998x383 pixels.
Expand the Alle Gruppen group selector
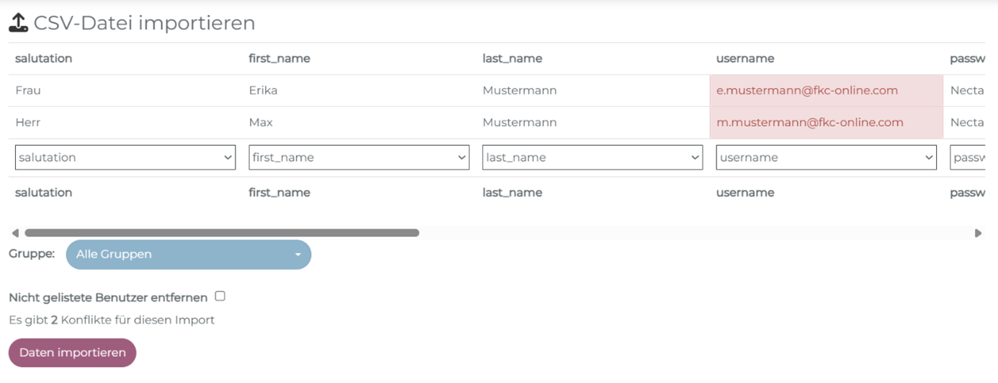pyautogui.click(x=188, y=254)
